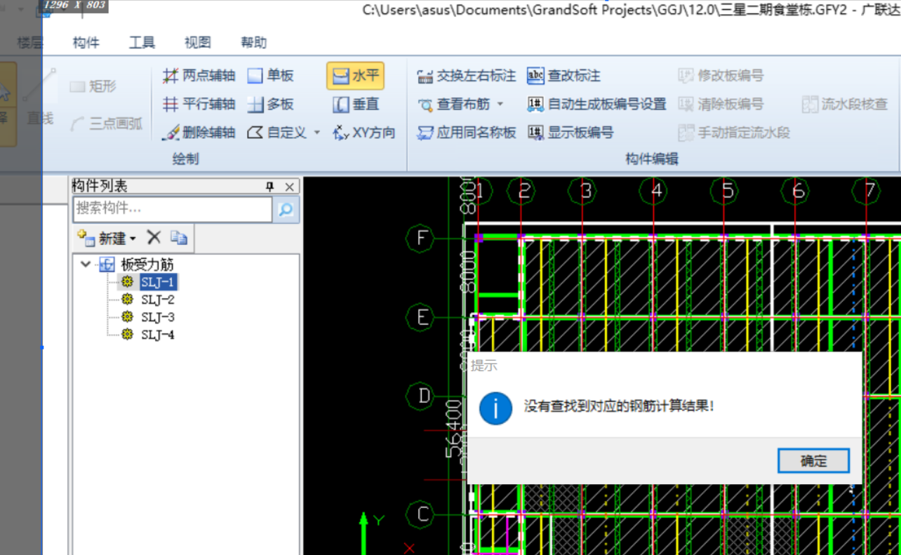Click the 删除辅轴 delete axis tool
Image resolution: width=901 pixels, height=555 pixels.
[x=199, y=133]
